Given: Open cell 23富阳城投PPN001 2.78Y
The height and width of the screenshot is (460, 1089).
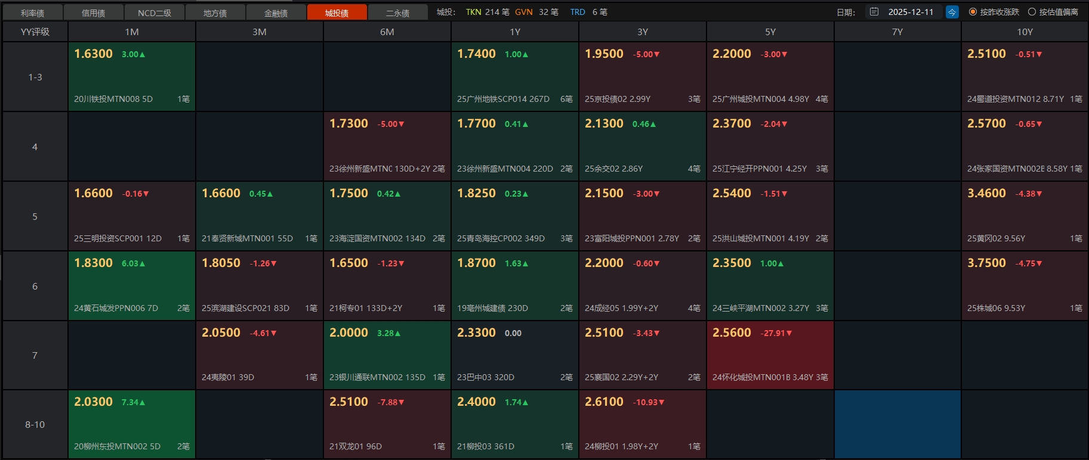Looking at the screenshot, I should point(643,216).
